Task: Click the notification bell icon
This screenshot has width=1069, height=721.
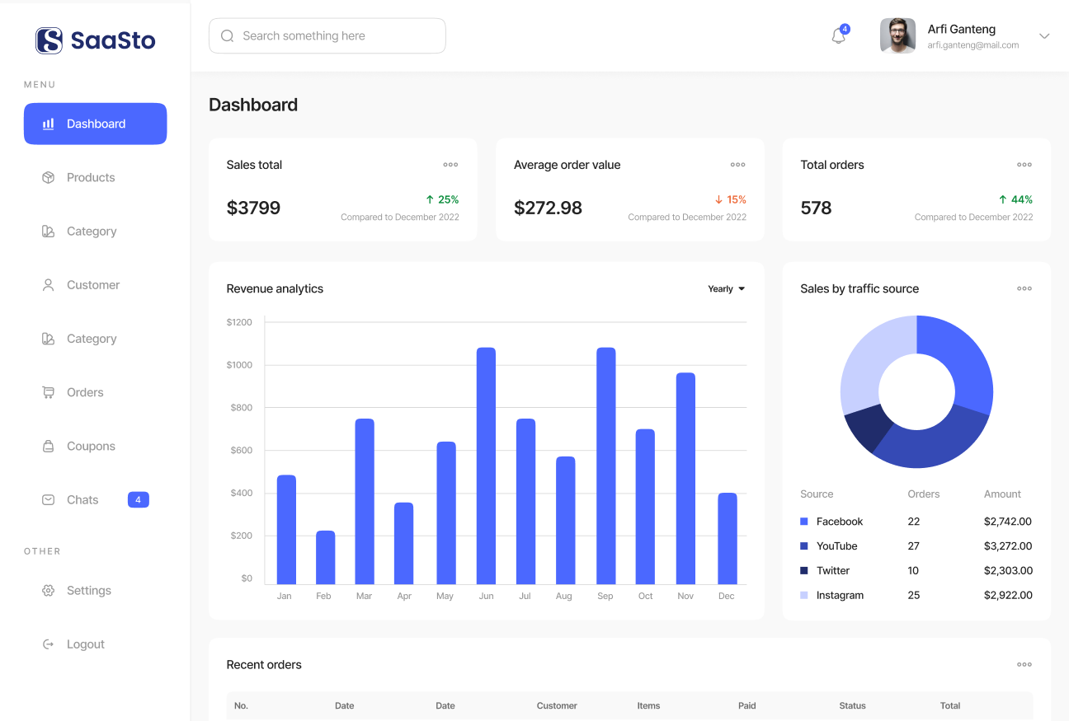Action: (839, 36)
